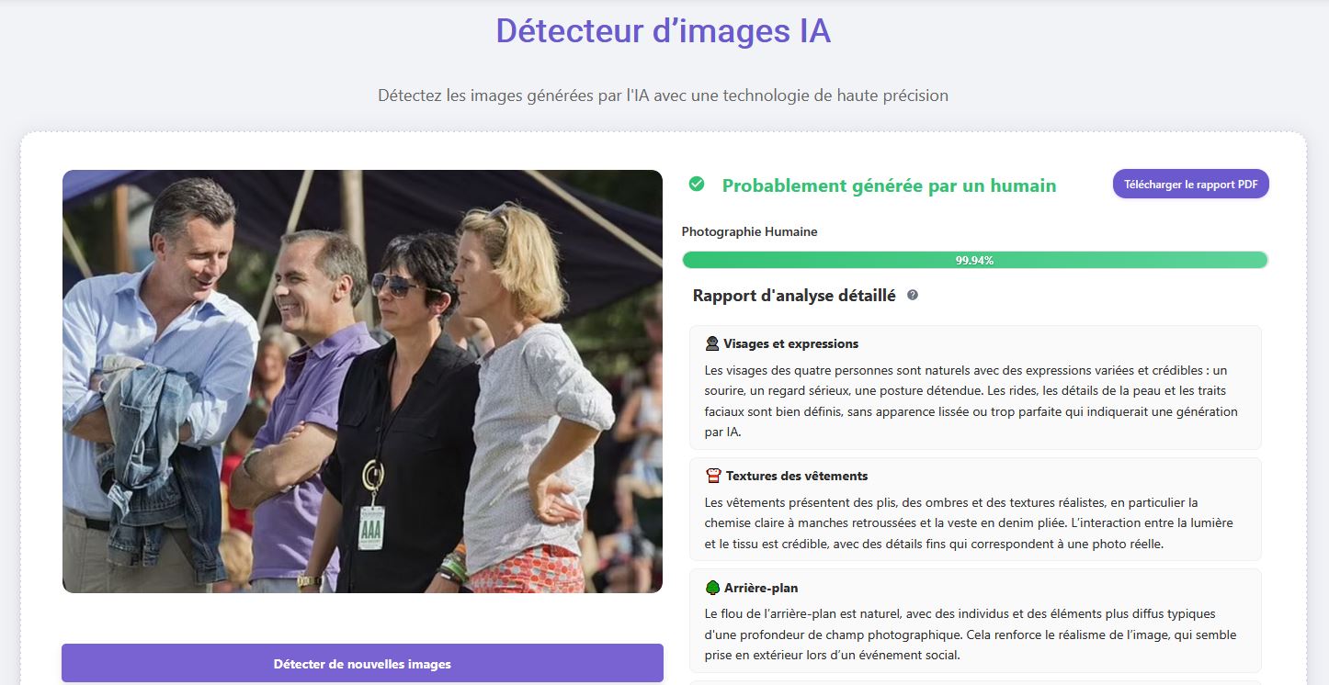Click the Photographie Humaine label

[749, 231]
